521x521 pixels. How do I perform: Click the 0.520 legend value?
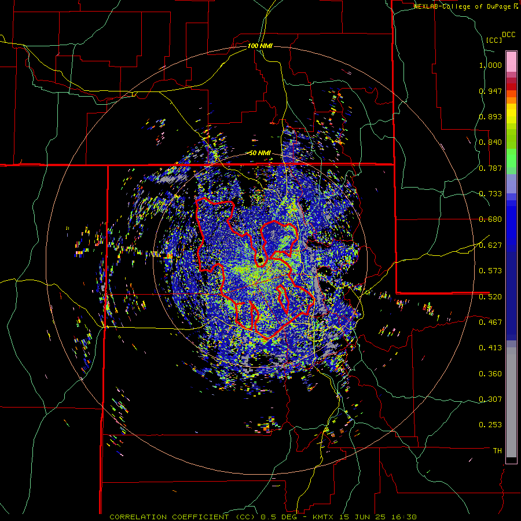pos(490,296)
